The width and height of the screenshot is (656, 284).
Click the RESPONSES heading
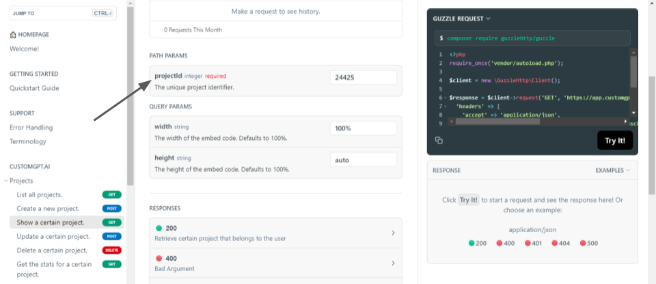pos(165,208)
